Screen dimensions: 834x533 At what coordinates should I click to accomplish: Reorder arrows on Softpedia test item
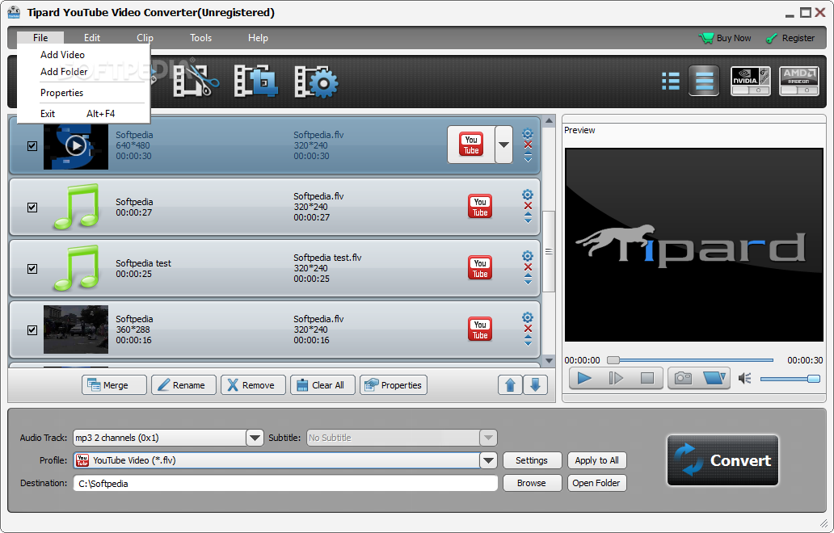(x=528, y=279)
